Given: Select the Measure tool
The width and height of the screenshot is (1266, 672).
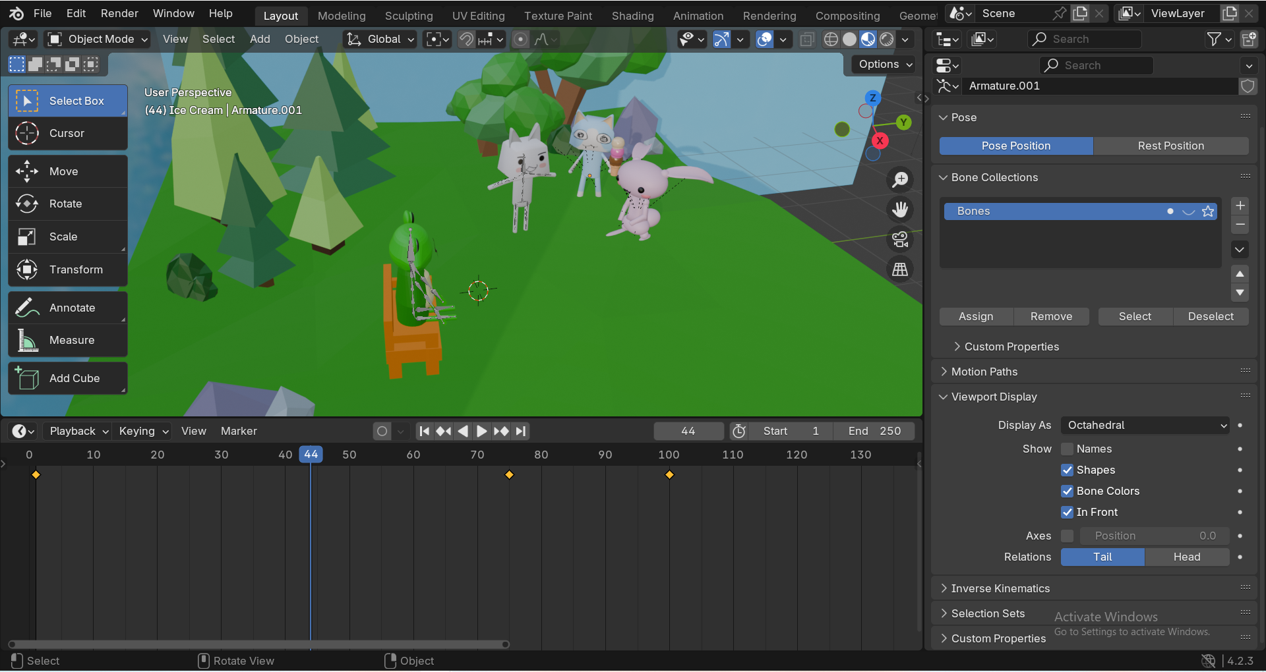Looking at the screenshot, I should pyautogui.click(x=67, y=341).
